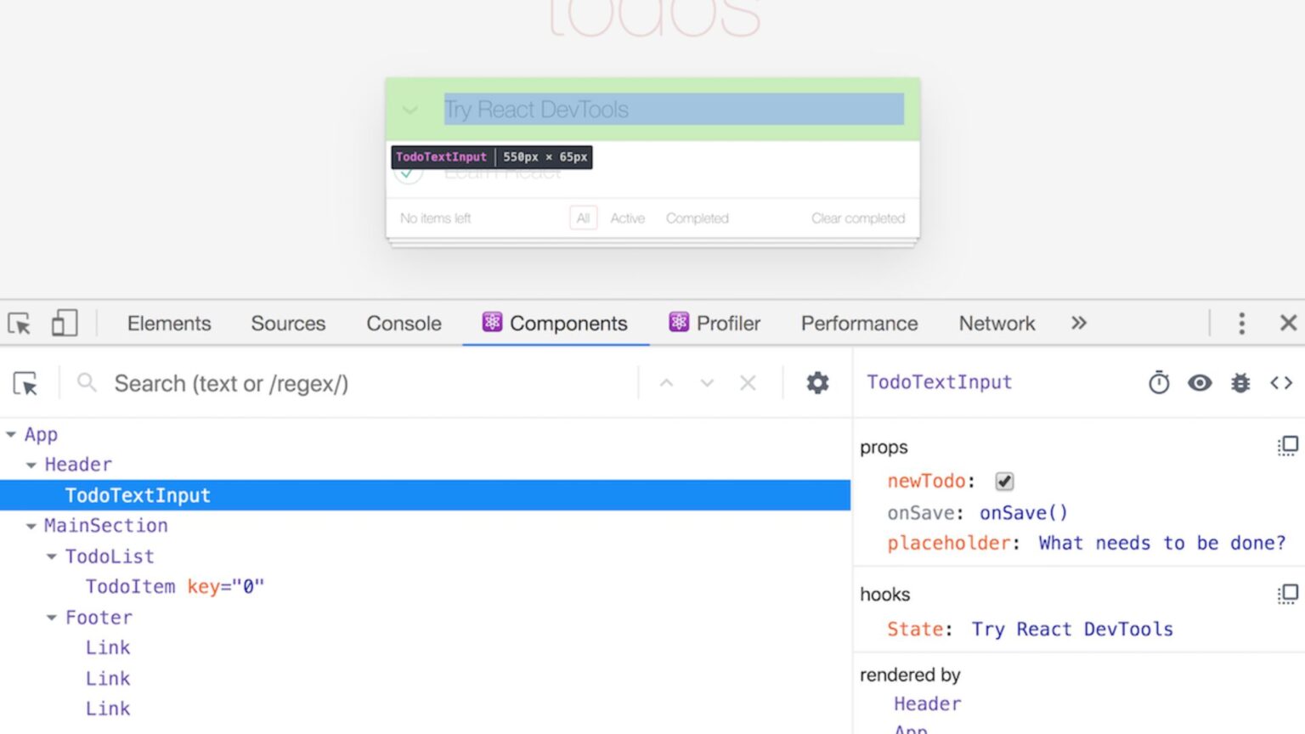Screen dimensions: 1305x734
Task: Click the next search result down arrow
Action: tap(707, 382)
